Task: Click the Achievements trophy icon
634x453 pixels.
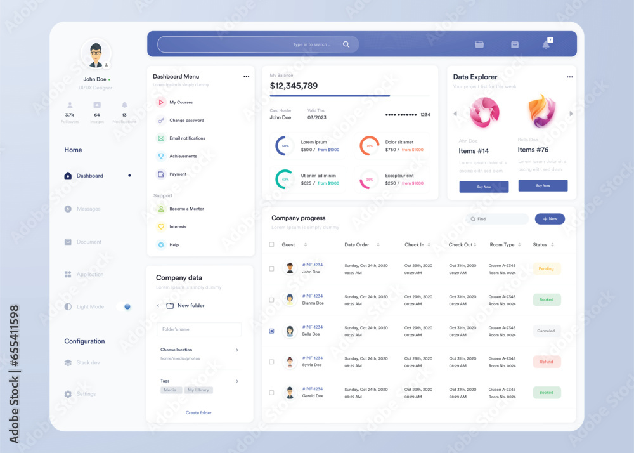Action: coord(161,156)
